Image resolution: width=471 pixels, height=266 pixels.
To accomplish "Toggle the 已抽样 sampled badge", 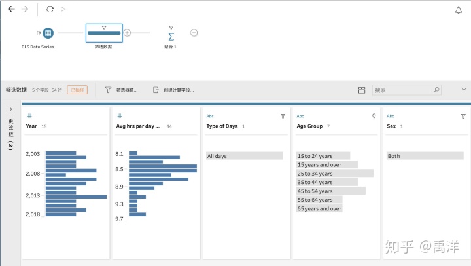I will click(77, 90).
